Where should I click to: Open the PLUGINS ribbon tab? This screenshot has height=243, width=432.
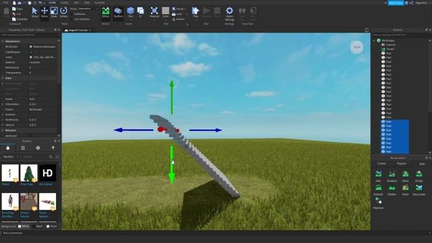pyautogui.click(x=99, y=3)
